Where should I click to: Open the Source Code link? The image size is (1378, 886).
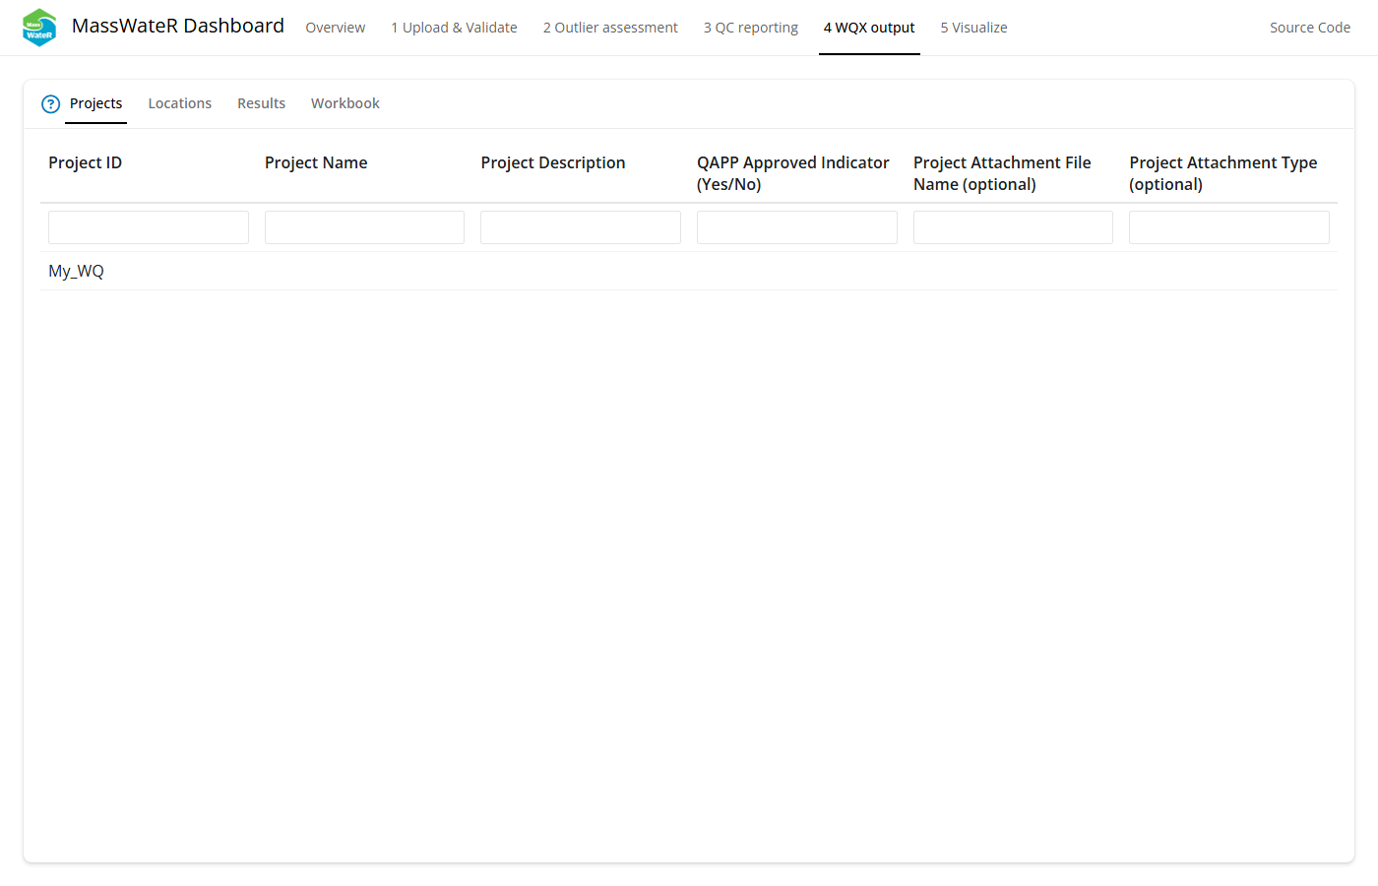coord(1310,28)
